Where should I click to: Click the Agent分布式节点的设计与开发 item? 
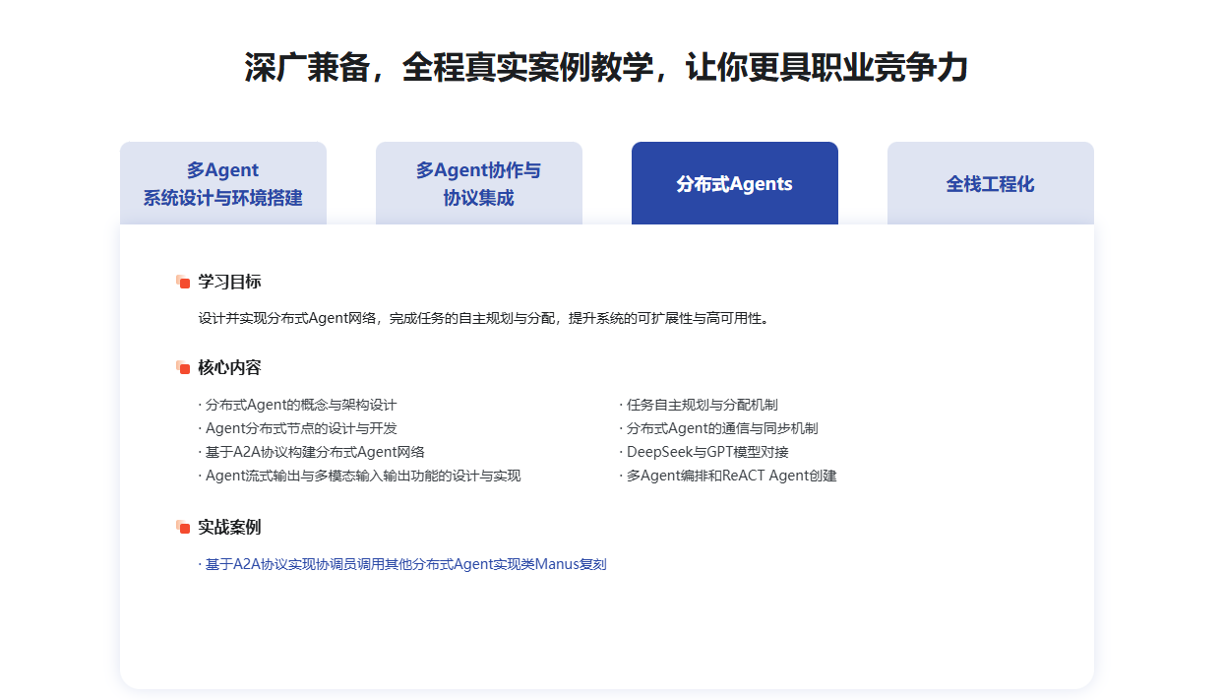point(300,428)
